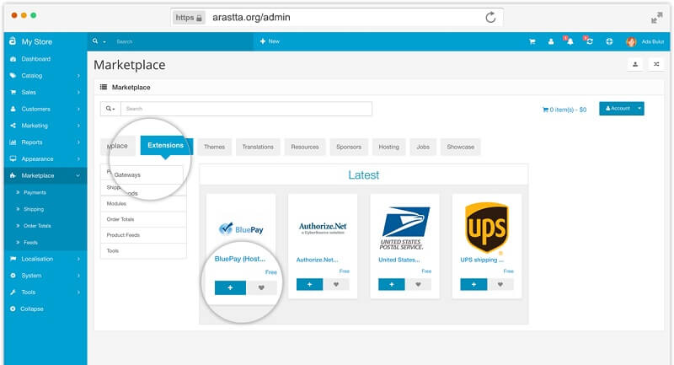
Task: Click the Customers person icon in sidebar
Action: pyautogui.click(x=13, y=109)
